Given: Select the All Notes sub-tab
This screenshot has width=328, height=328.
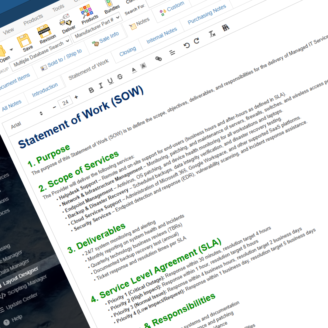Looking at the screenshot, I should coord(12,106).
